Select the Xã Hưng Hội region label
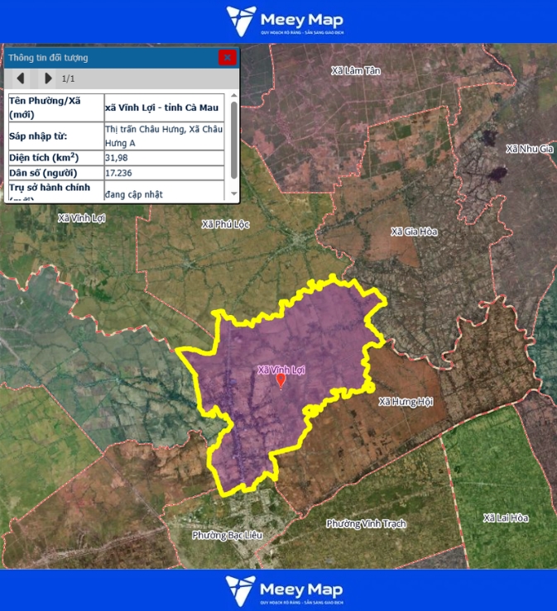 pyautogui.click(x=406, y=402)
